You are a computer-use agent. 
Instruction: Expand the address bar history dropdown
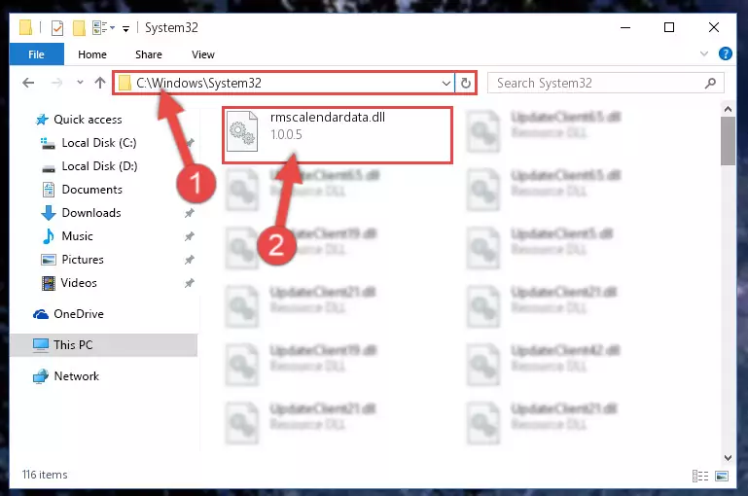coord(446,84)
